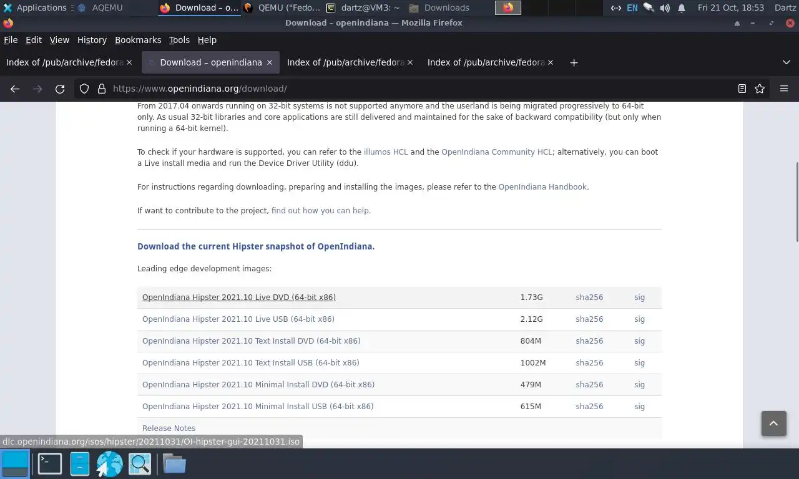Viewport: 799px width, 479px height.
Task: Click the 804M size cell
Action: (531, 341)
